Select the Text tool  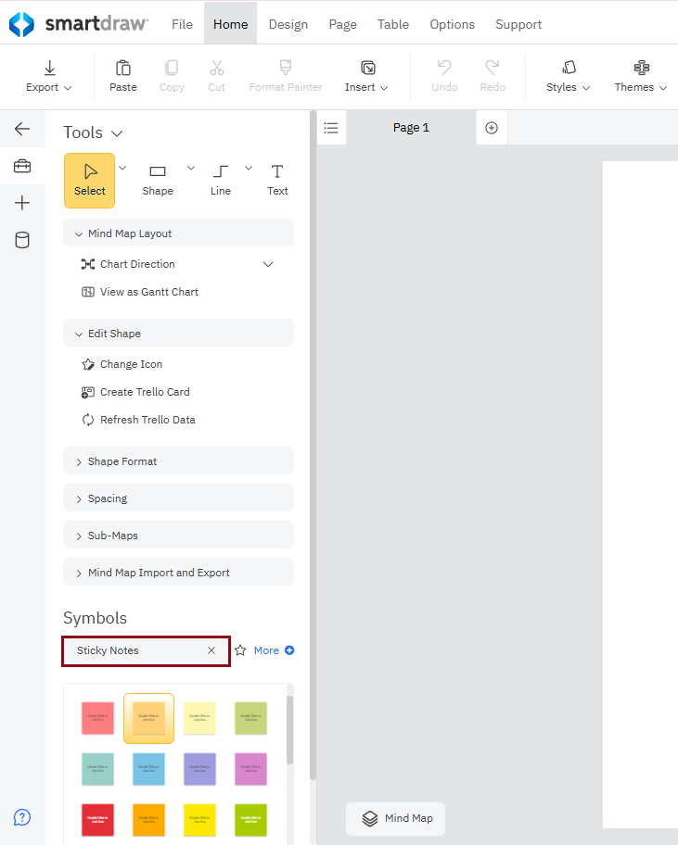tap(277, 180)
